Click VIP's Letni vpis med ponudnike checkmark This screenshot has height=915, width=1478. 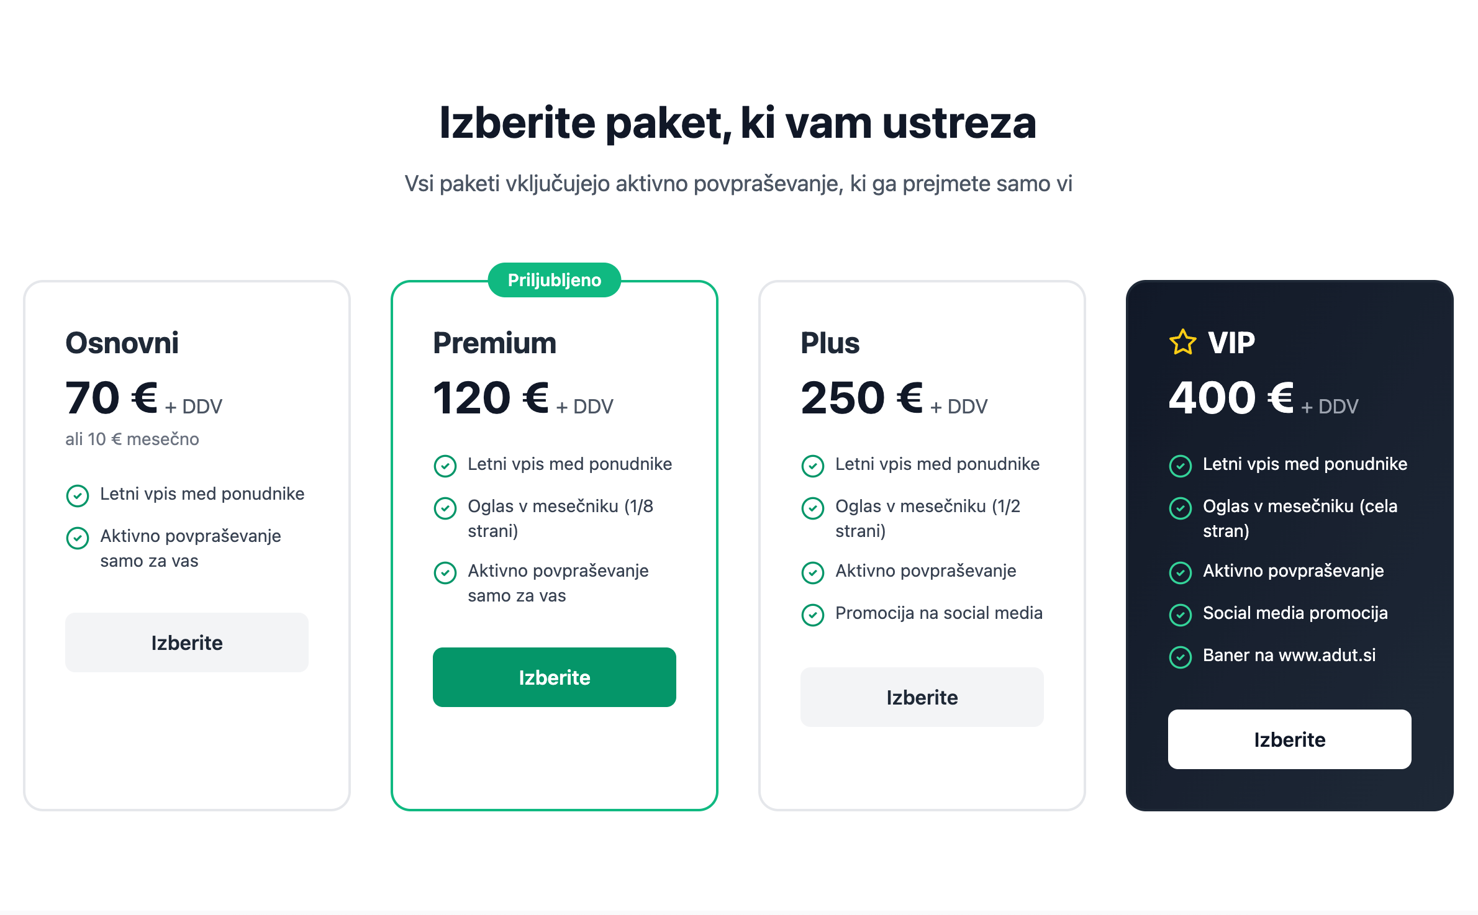pos(1180,466)
